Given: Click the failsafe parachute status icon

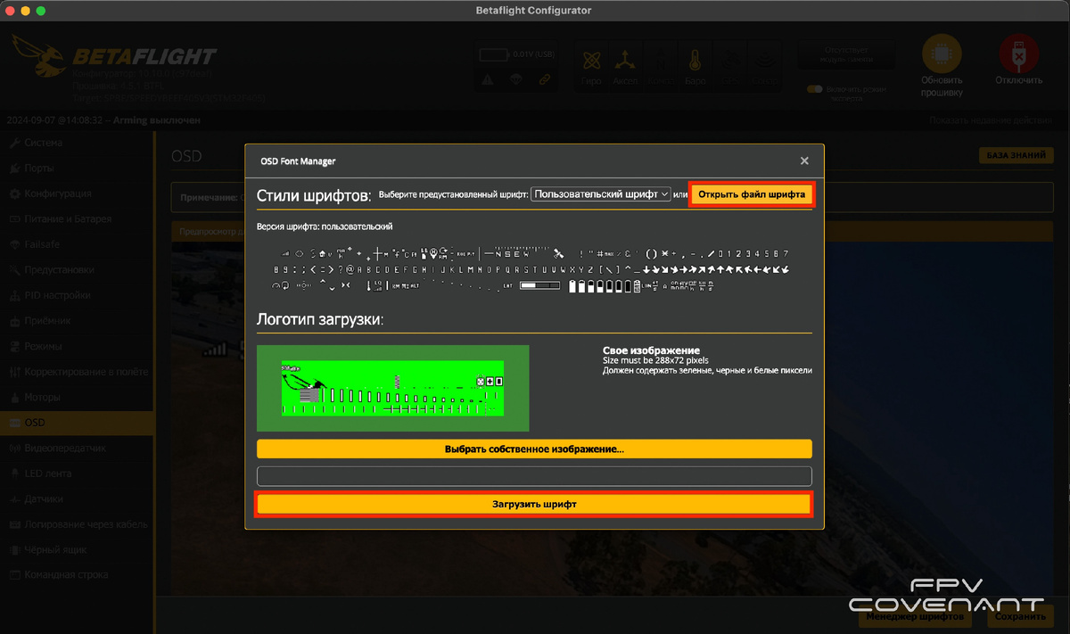Looking at the screenshot, I should [515, 79].
